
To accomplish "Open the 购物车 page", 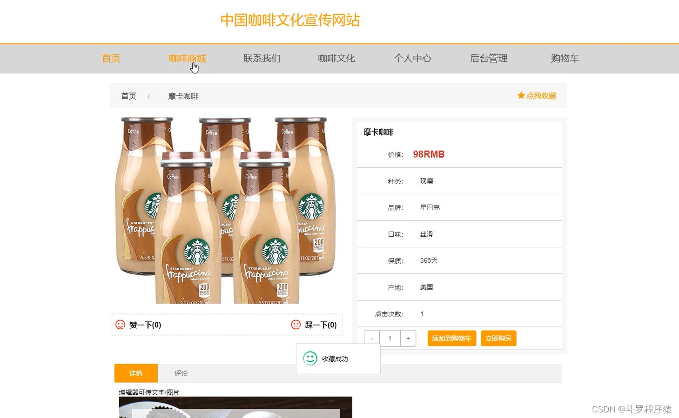I will pyautogui.click(x=565, y=59).
